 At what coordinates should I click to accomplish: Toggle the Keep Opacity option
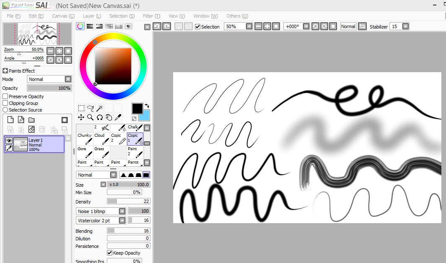[109, 253]
